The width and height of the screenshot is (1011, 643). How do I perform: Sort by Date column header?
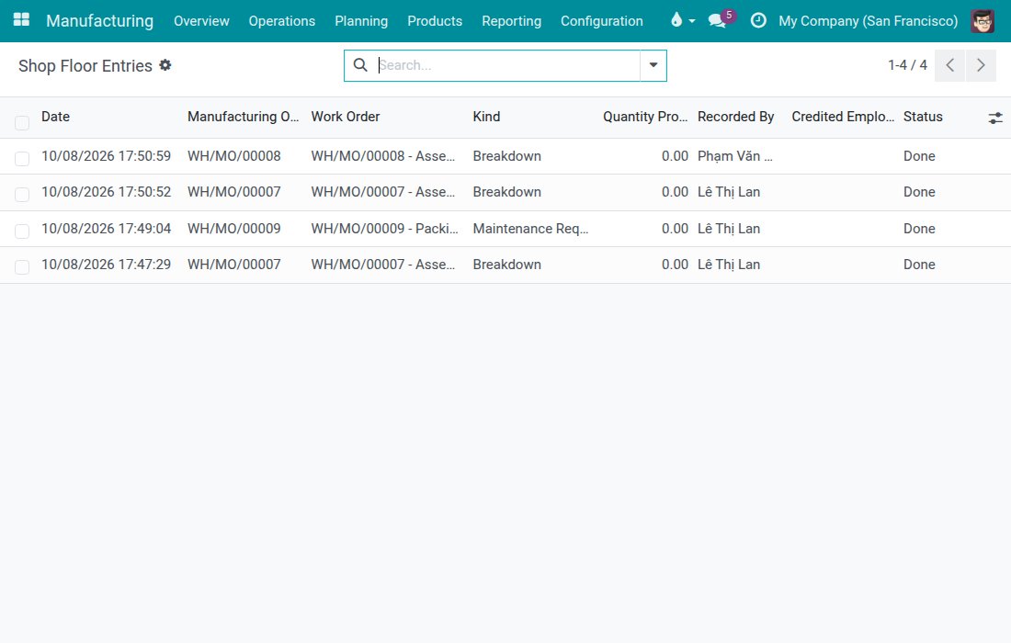tap(55, 117)
